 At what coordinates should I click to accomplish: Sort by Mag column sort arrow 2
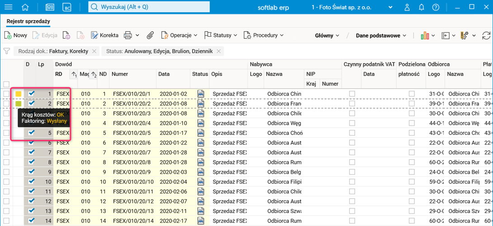click(x=94, y=74)
